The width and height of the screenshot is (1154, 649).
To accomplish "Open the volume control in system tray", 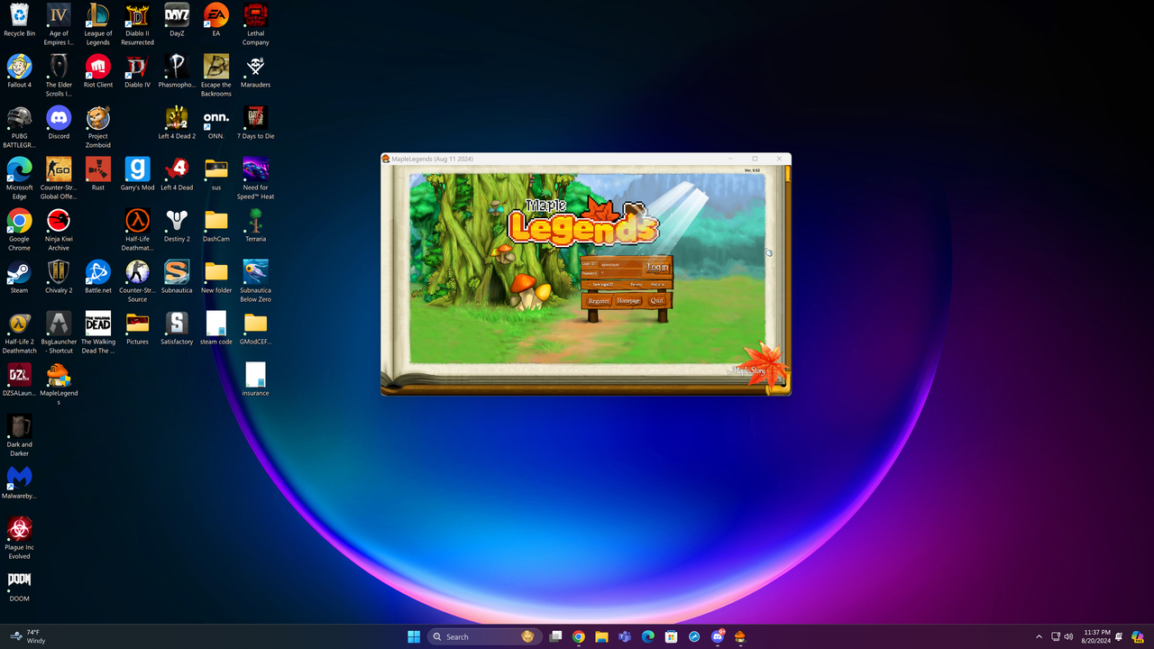I will coord(1069,636).
